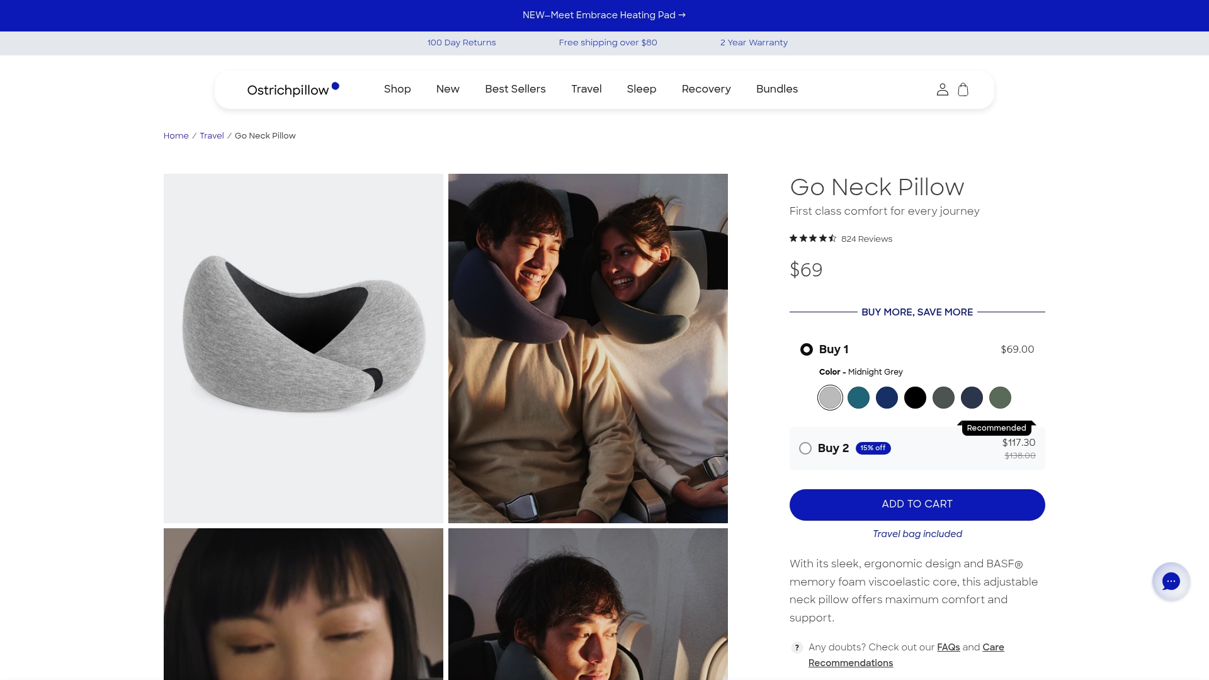
Task: Click the question mark help icon
Action: [x=797, y=647]
